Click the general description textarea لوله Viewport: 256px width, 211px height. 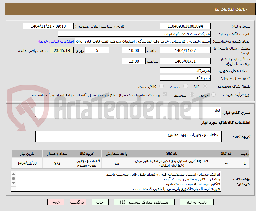pos(128,112)
